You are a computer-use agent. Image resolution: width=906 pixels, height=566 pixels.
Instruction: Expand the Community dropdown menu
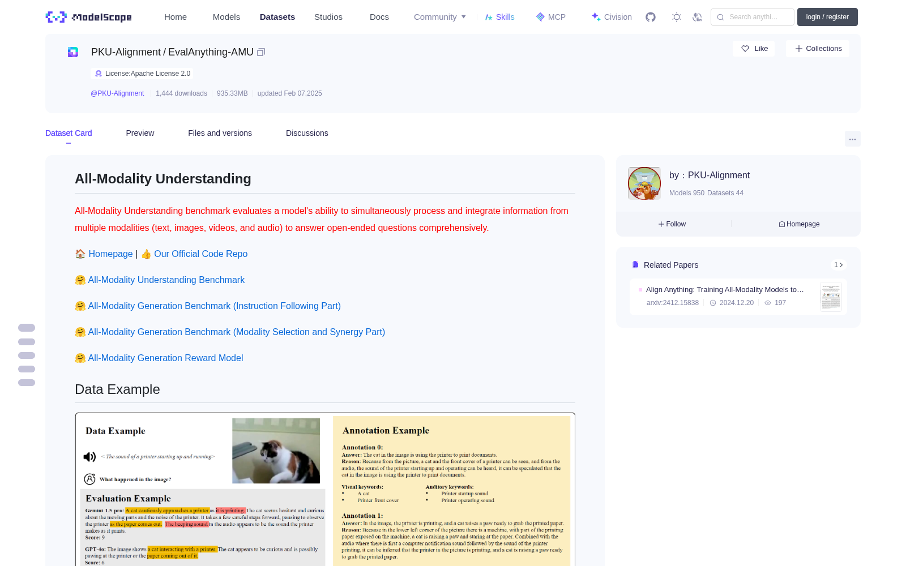point(440,17)
